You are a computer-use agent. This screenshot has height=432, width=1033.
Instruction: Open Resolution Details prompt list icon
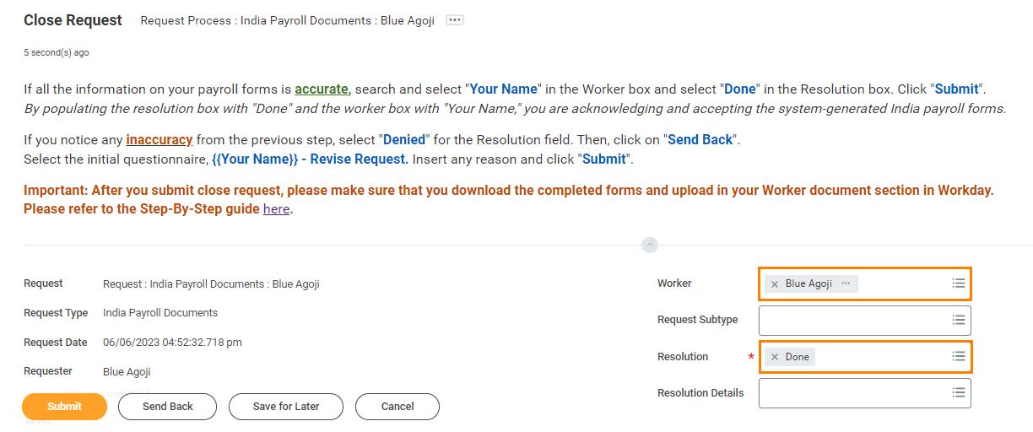958,392
